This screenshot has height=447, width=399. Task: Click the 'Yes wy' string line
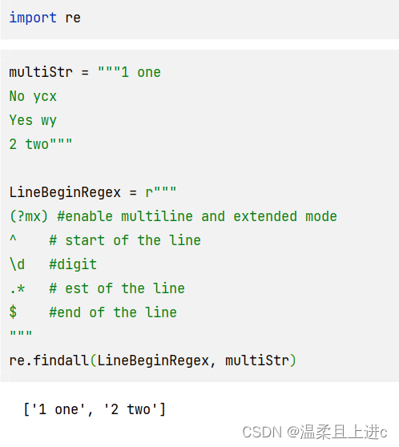pyautogui.click(x=33, y=120)
